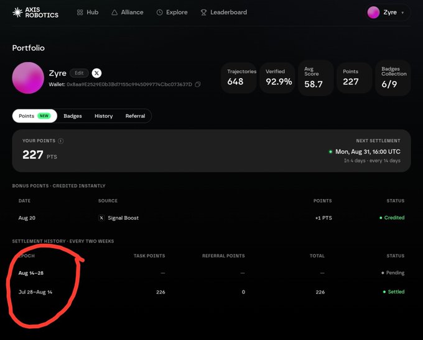Click the Mon, Aug 31, 16:00 UTC text

click(368, 152)
